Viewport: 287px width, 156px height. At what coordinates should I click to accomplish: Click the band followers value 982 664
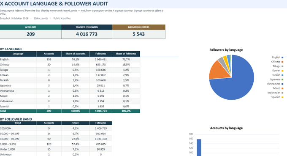point(101,134)
